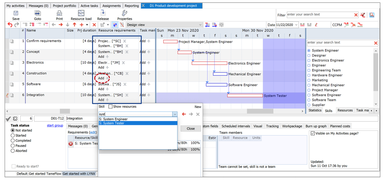Open the Date picker dropdown
384x180 pixels.
296,25
